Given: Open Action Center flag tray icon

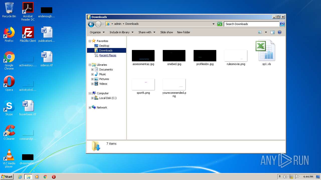Looking at the screenshot, I should (x=297, y=177).
